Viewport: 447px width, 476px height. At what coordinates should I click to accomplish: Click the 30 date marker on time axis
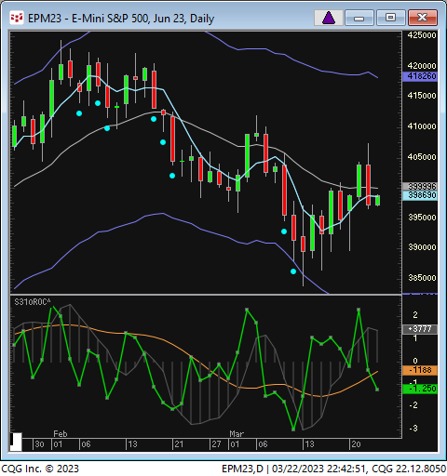39,444
